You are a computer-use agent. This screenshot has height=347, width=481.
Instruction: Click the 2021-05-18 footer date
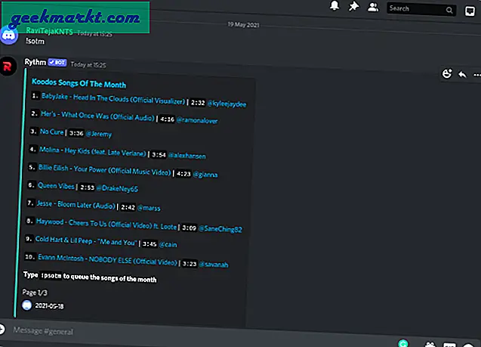coord(49,306)
